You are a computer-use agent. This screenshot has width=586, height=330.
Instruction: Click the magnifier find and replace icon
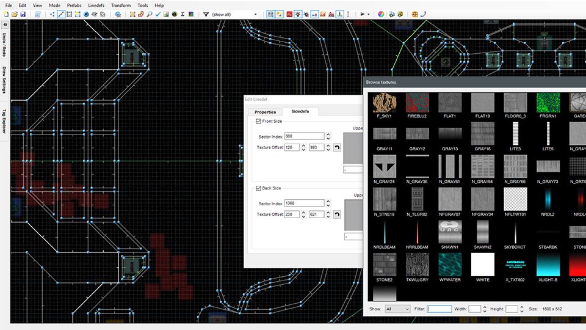(149, 14)
